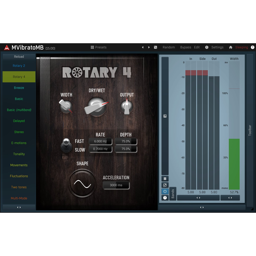Open the Presets grid icon

click(x=92, y=47)
